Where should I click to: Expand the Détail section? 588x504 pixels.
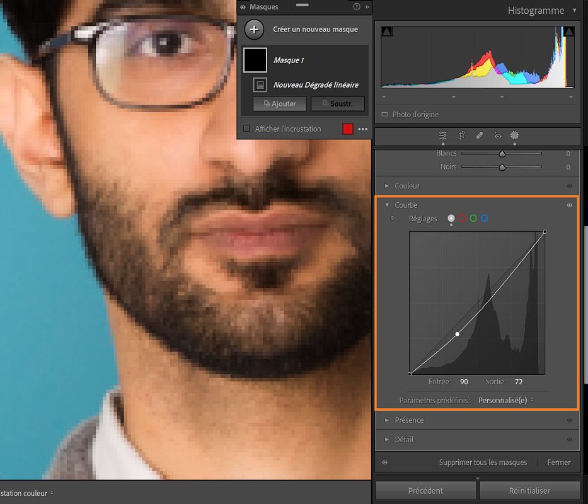386,439
